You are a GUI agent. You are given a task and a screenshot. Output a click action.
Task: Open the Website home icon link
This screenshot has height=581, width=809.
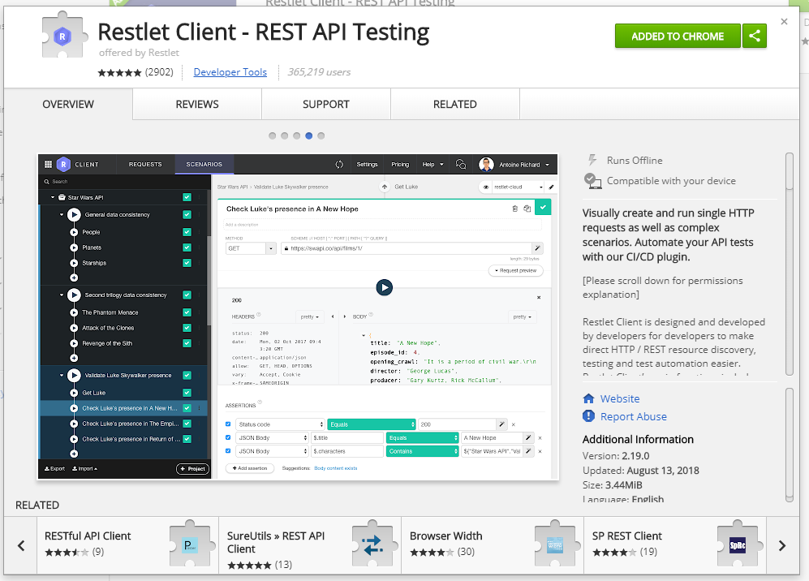588,398
